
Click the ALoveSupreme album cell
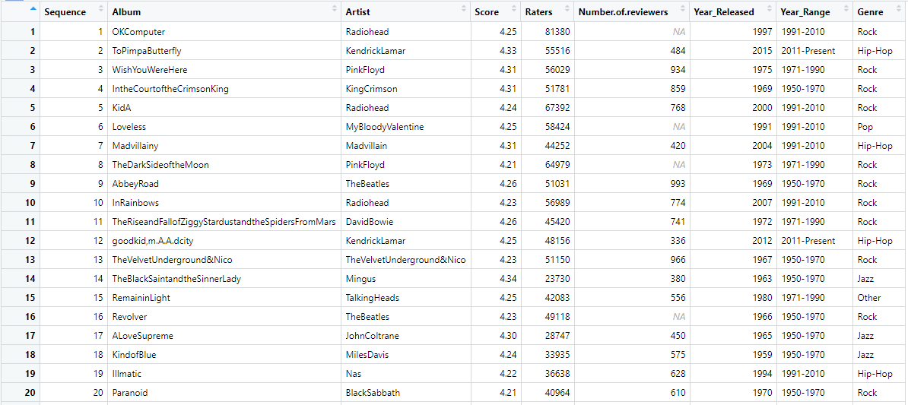(x=224, y=336)
